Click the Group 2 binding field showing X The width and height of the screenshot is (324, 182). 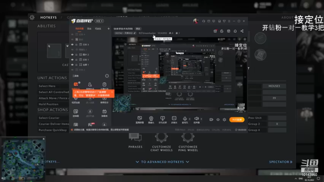(277, 124)
